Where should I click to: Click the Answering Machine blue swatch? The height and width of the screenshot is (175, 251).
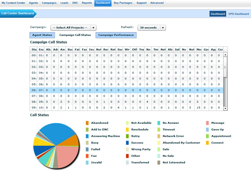(87, 136)
